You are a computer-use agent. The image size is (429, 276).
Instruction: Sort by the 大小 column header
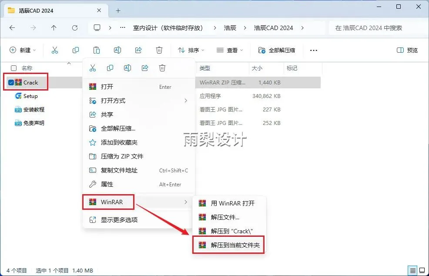coord(266,68)
